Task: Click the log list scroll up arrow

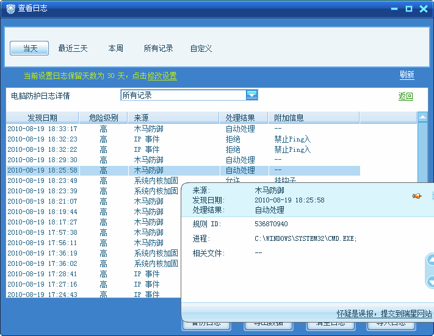Action: [x=422, y=117]
